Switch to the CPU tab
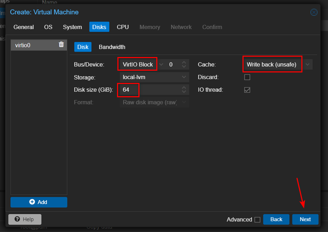 click(x=123, y=27)
